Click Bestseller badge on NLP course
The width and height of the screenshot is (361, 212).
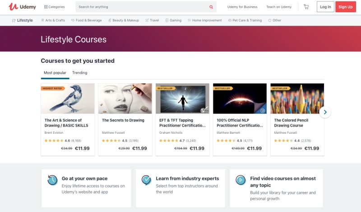[222, 88]
